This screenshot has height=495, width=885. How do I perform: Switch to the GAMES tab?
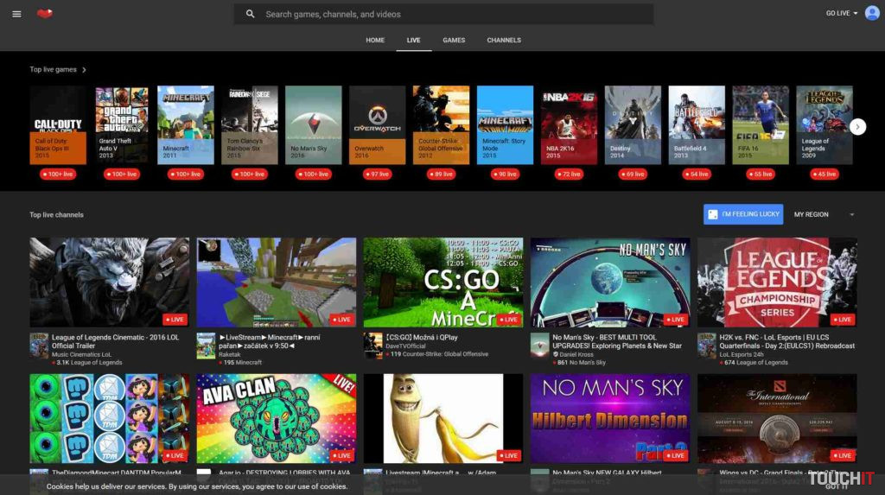(x=454, y=40)
